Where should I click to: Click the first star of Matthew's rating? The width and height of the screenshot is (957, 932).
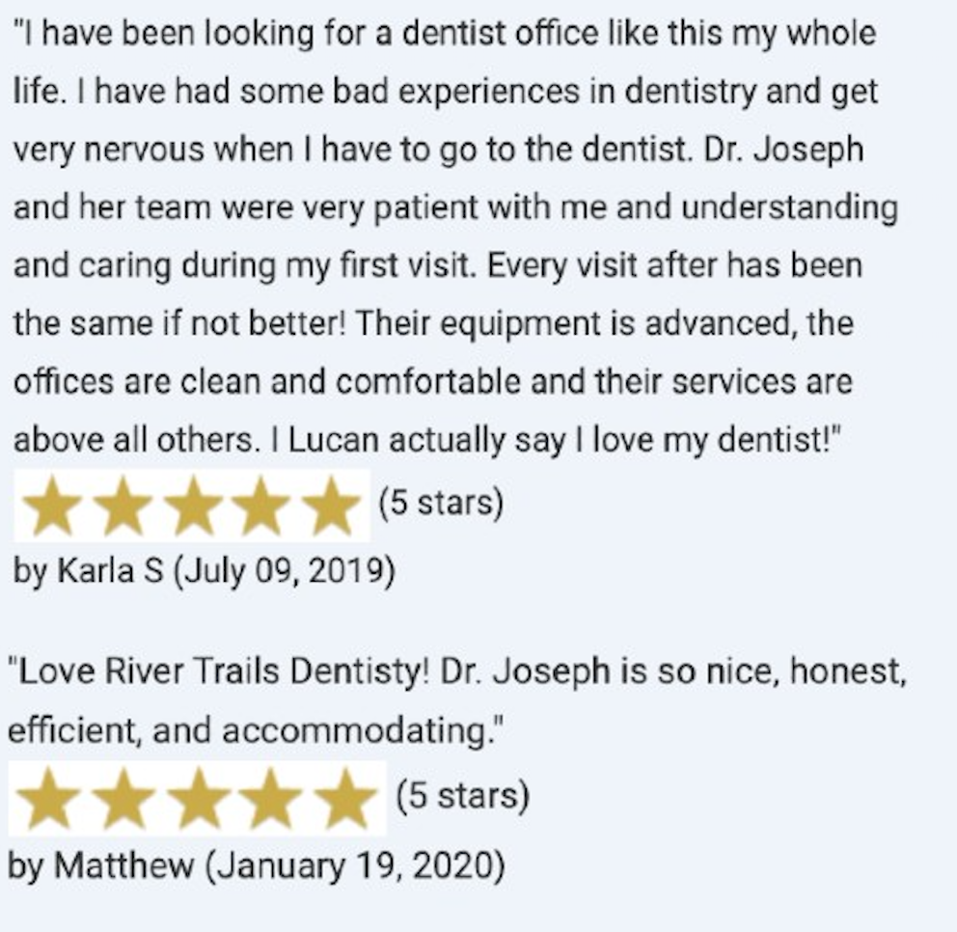(x=47, y=798)
